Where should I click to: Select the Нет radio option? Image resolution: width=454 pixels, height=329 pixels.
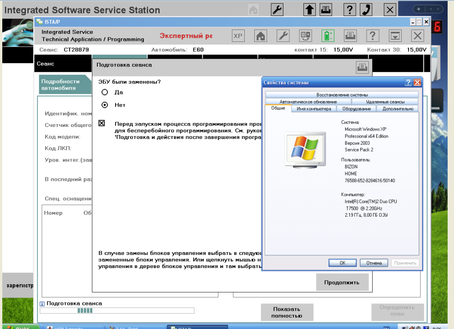105,105
